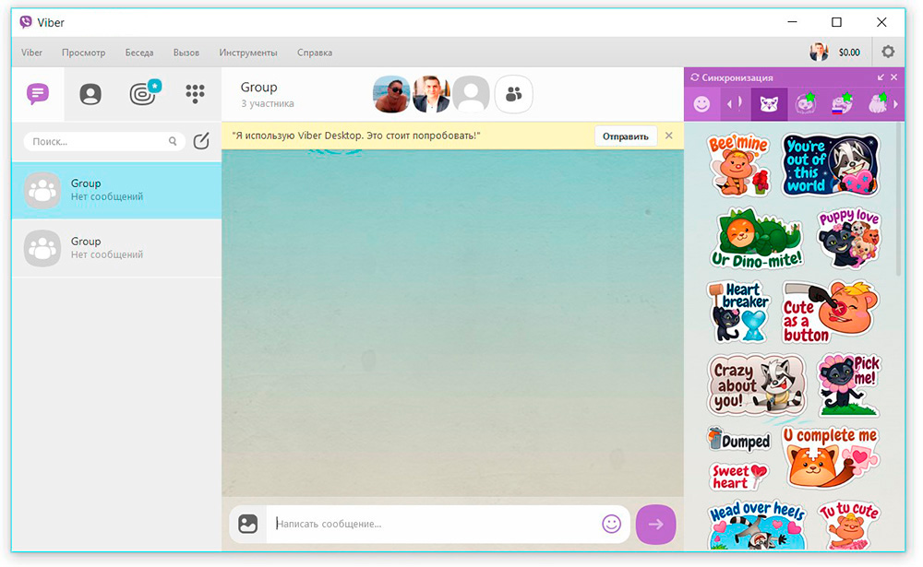Open the Contacts tab in sidebar

coord(90,94)
